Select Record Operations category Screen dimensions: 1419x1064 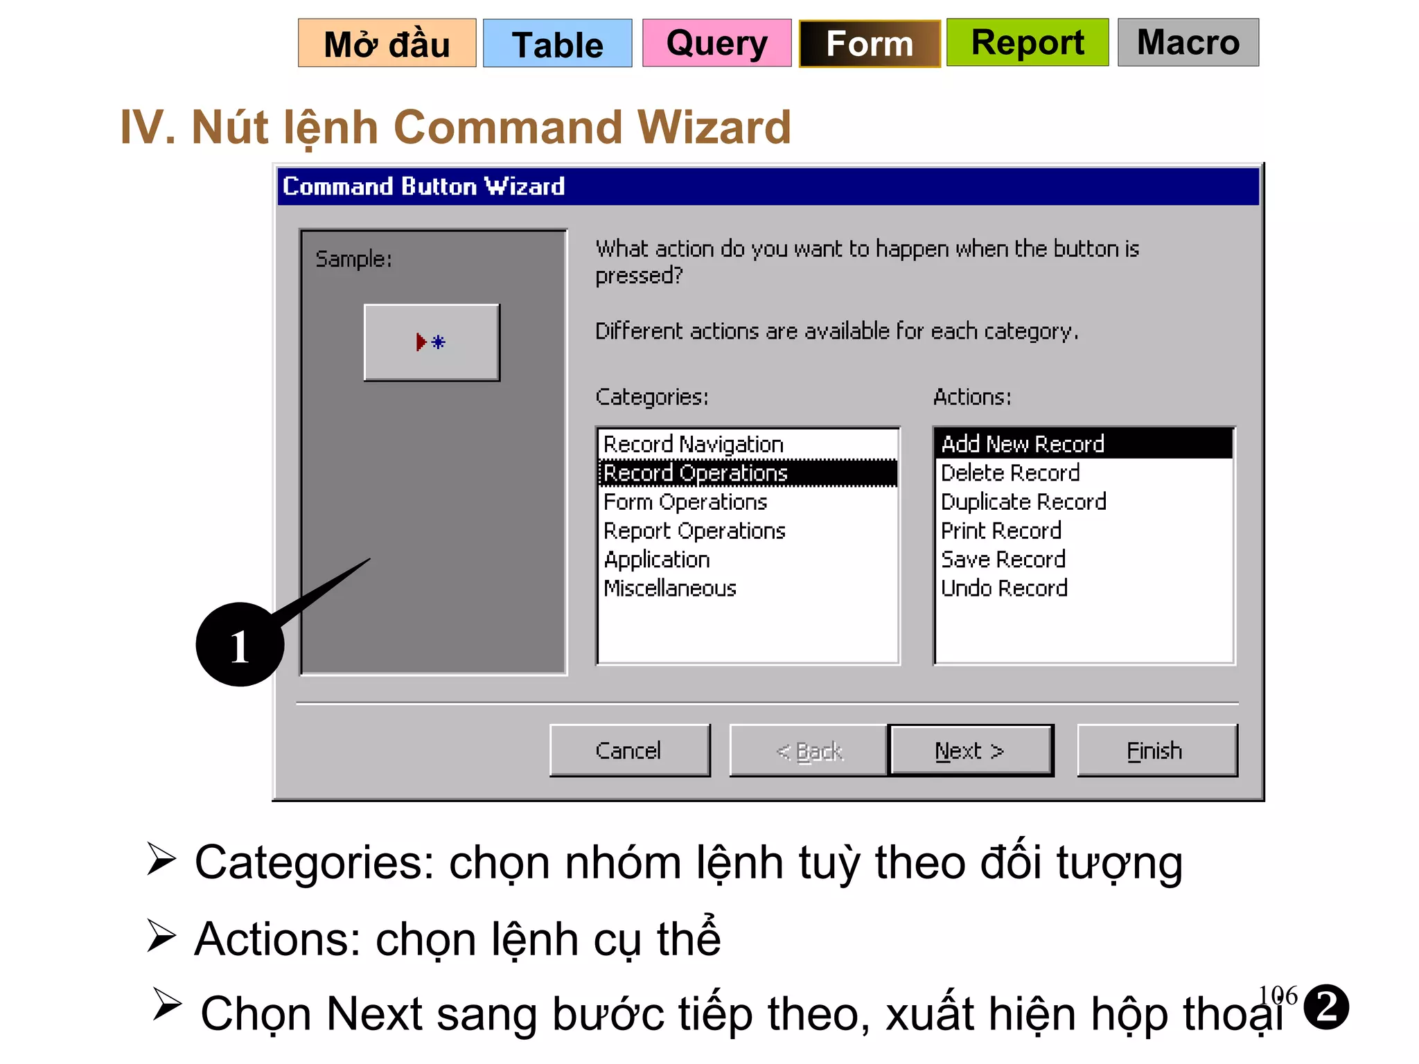(x=748, y=473)
